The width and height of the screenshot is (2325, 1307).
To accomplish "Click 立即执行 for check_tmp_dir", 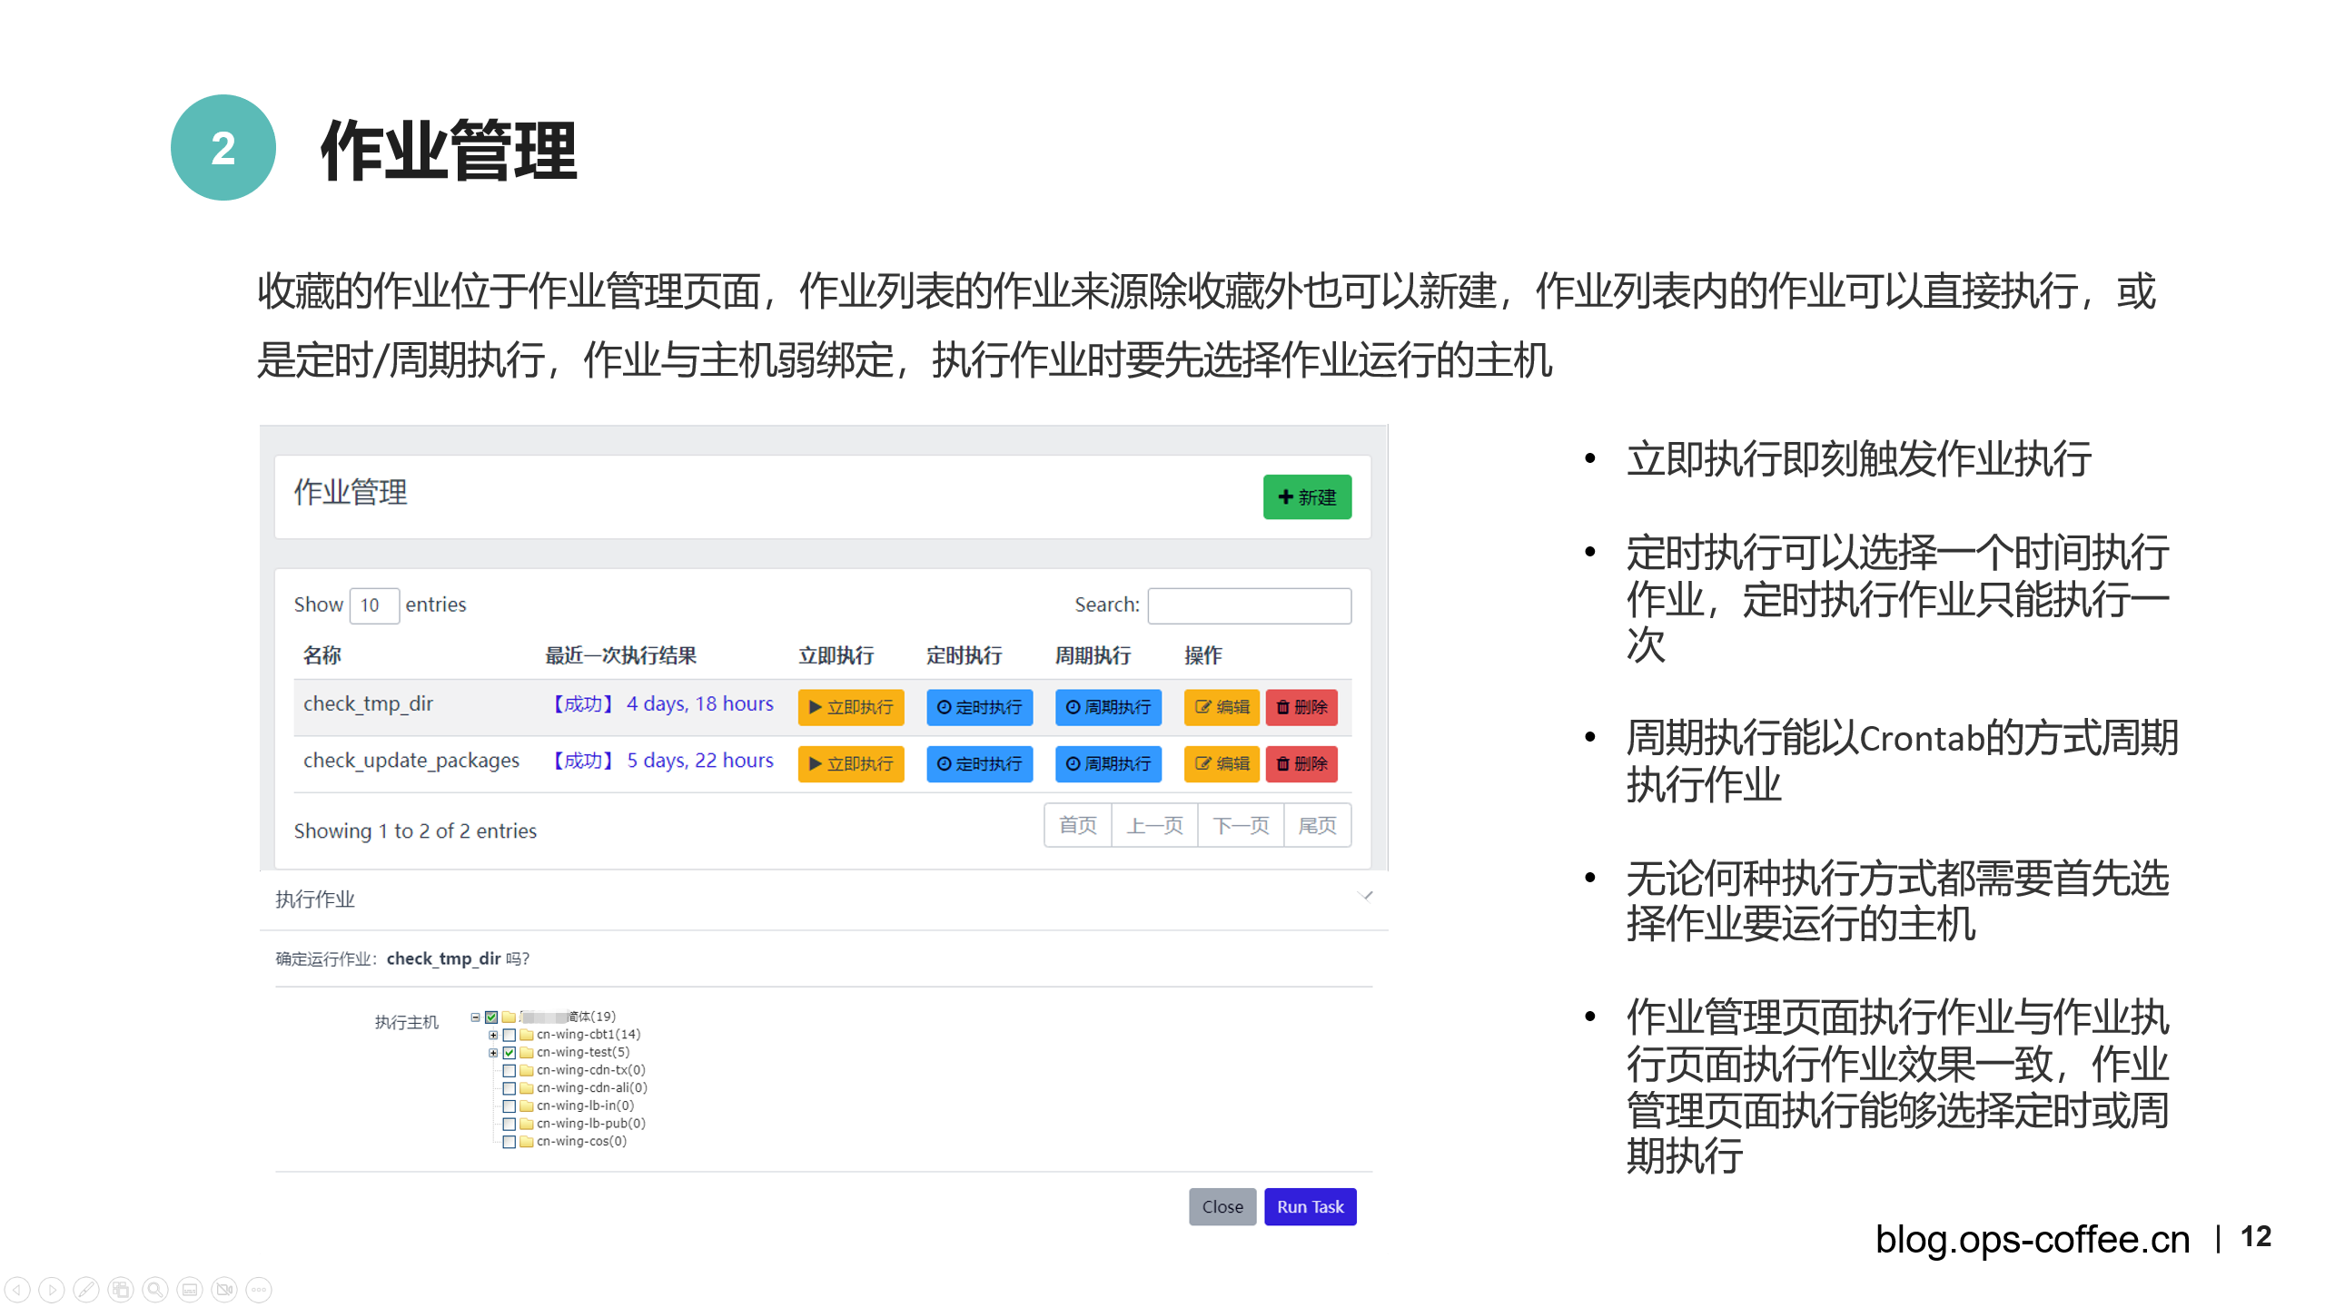I will 850,707.
